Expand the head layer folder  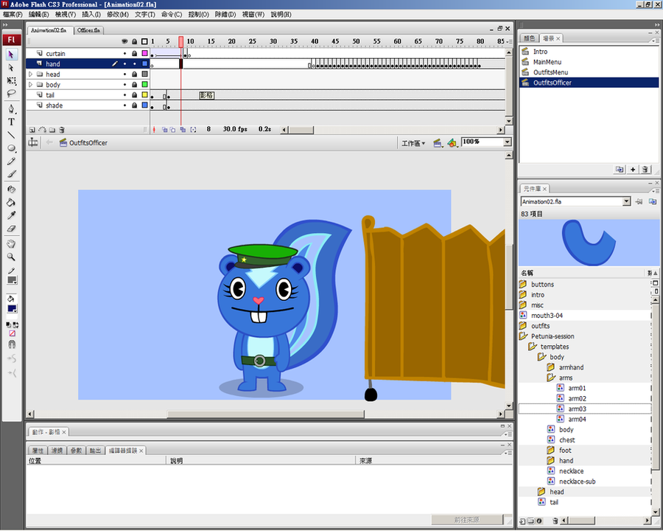click(30, 74)
